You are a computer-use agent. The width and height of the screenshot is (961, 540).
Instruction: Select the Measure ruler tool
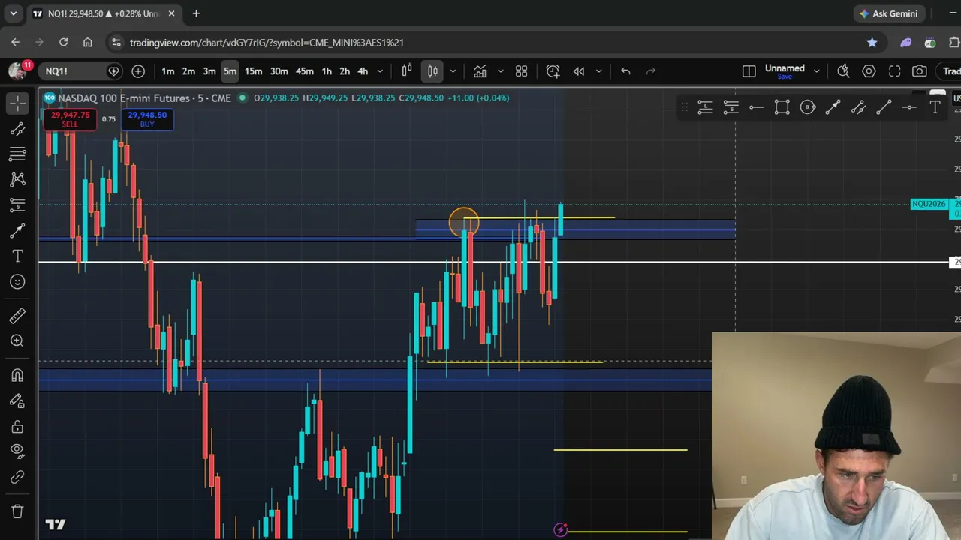(x=17, y=315)
